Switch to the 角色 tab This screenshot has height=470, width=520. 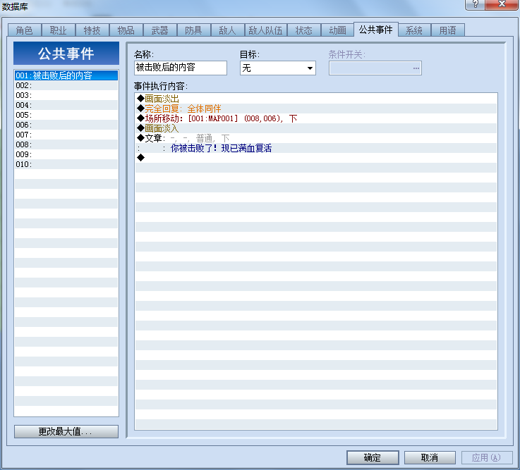[x=25, y=30]
